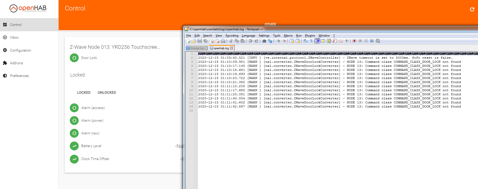Open the Inbox sidebar item

14,37
